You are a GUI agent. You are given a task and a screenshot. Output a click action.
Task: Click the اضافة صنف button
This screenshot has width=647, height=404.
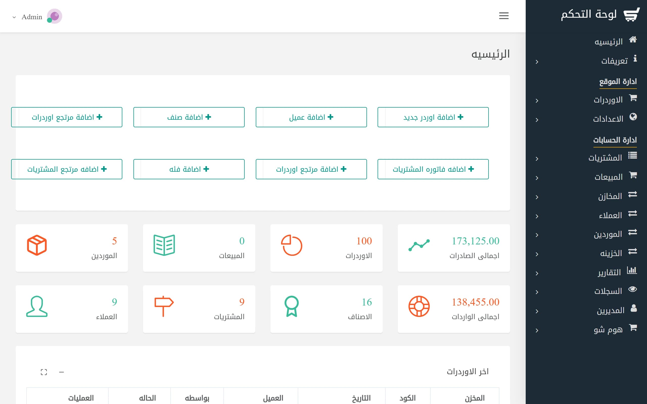pos(189,117)
